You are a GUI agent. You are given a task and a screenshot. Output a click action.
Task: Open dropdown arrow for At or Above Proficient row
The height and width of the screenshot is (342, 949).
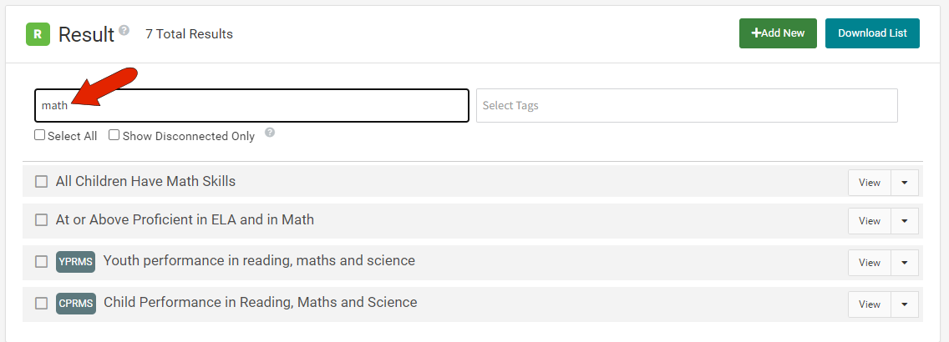pyautogui.click(x=905, y=221)
